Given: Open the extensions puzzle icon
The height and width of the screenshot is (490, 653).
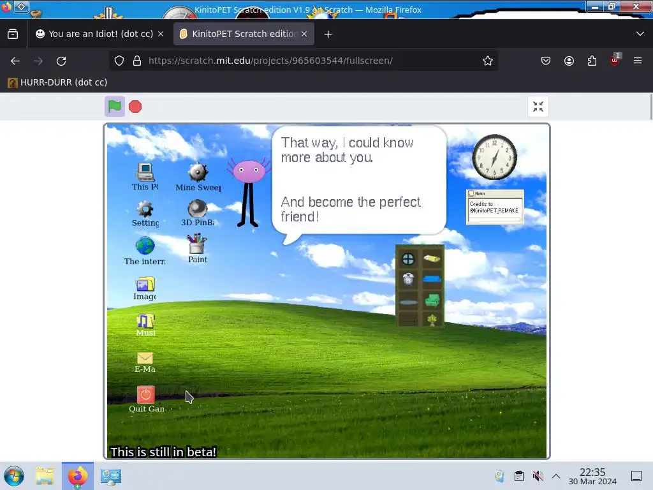Looking at the screenshot, I should coord(592,61).
